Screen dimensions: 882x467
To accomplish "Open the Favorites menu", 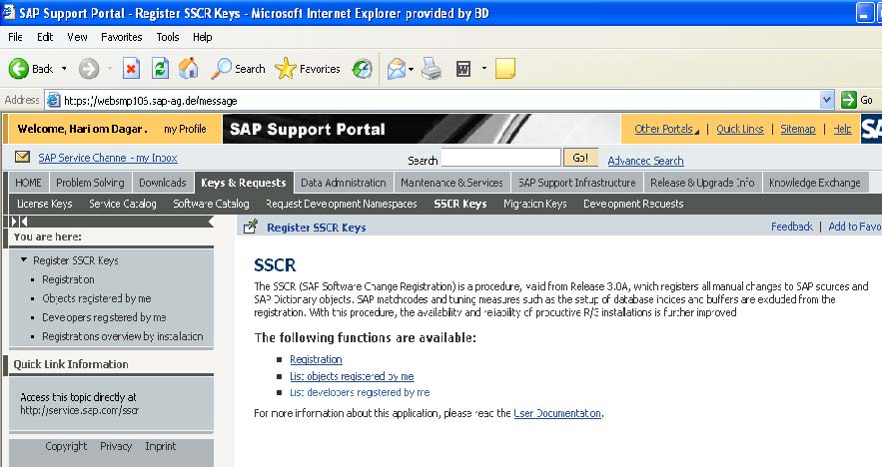I will pyautogui.click(x=122, y=37).
